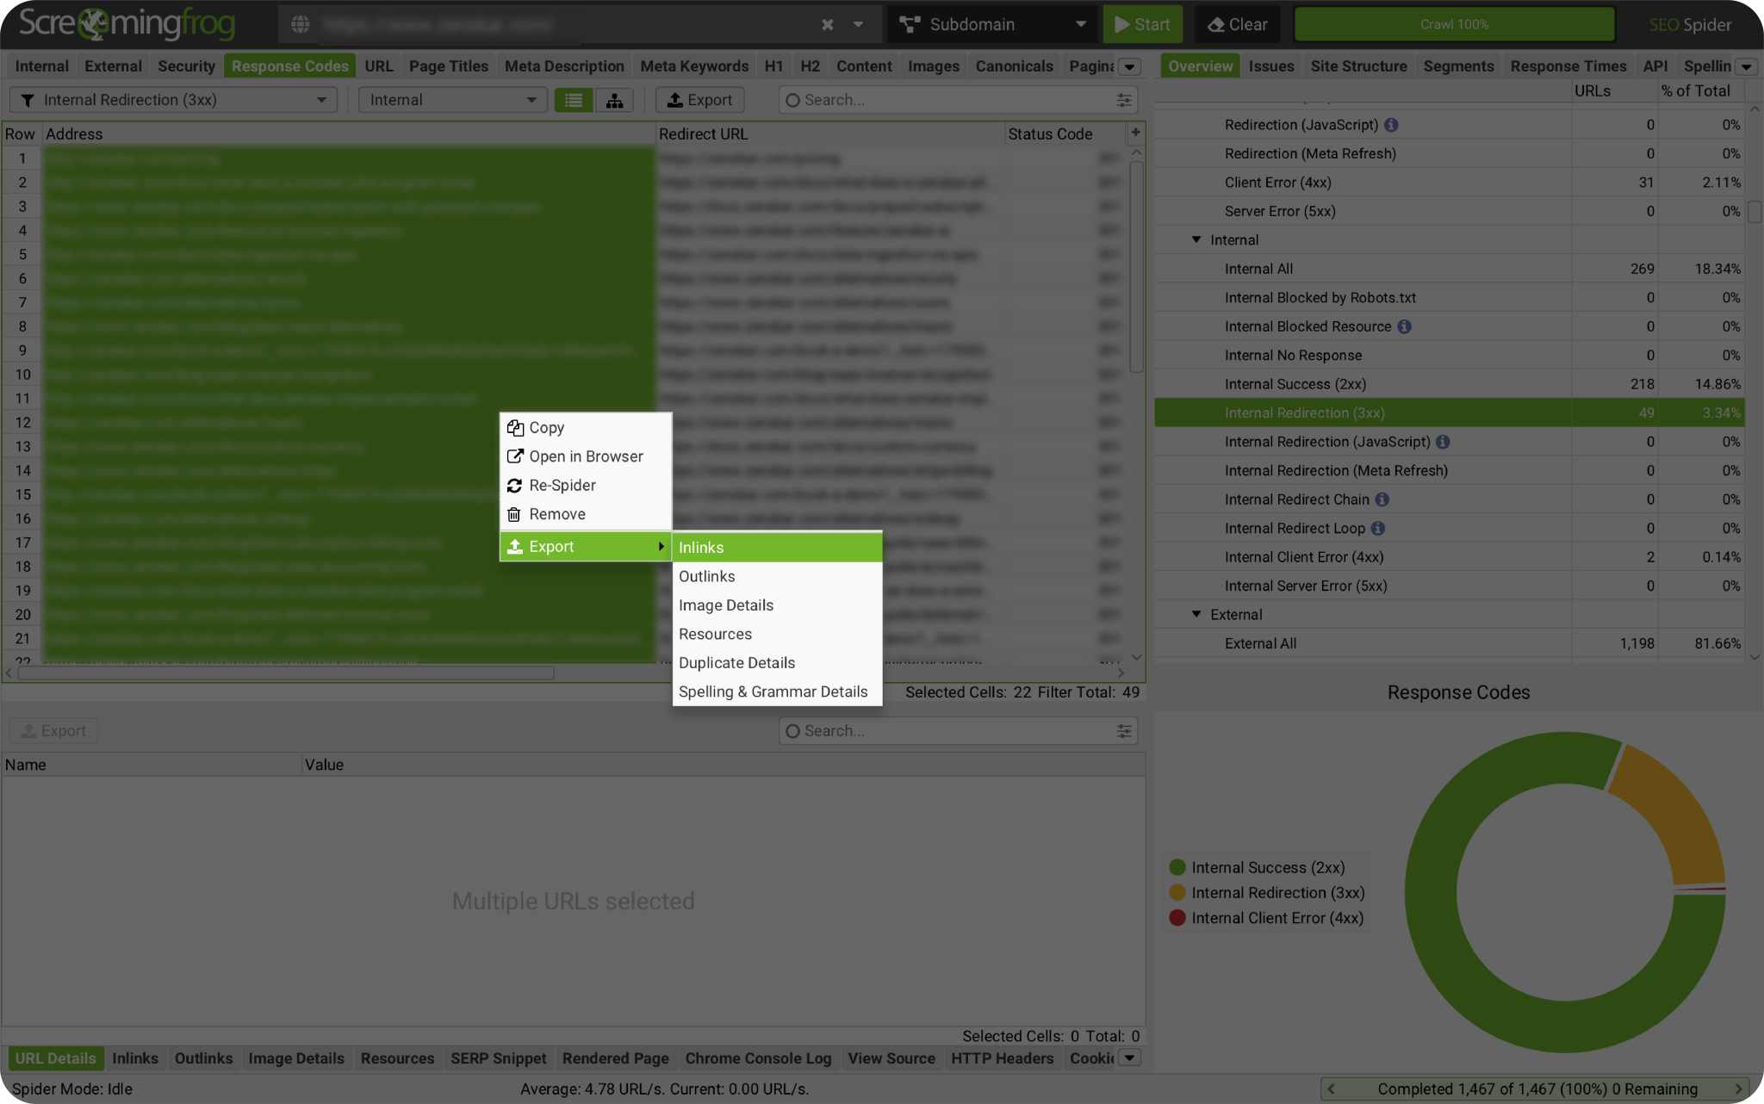Collapse the Internal tree section
Screen dimensions: 1764x1104
tap(1196, 239)
